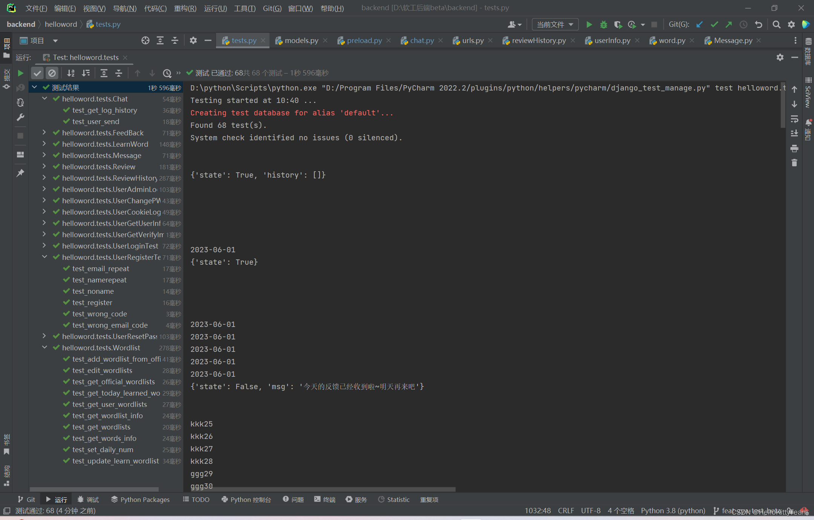Collapse the 测试结果 root node
This screenshot has height=520, width=814.
click(34, 87)
